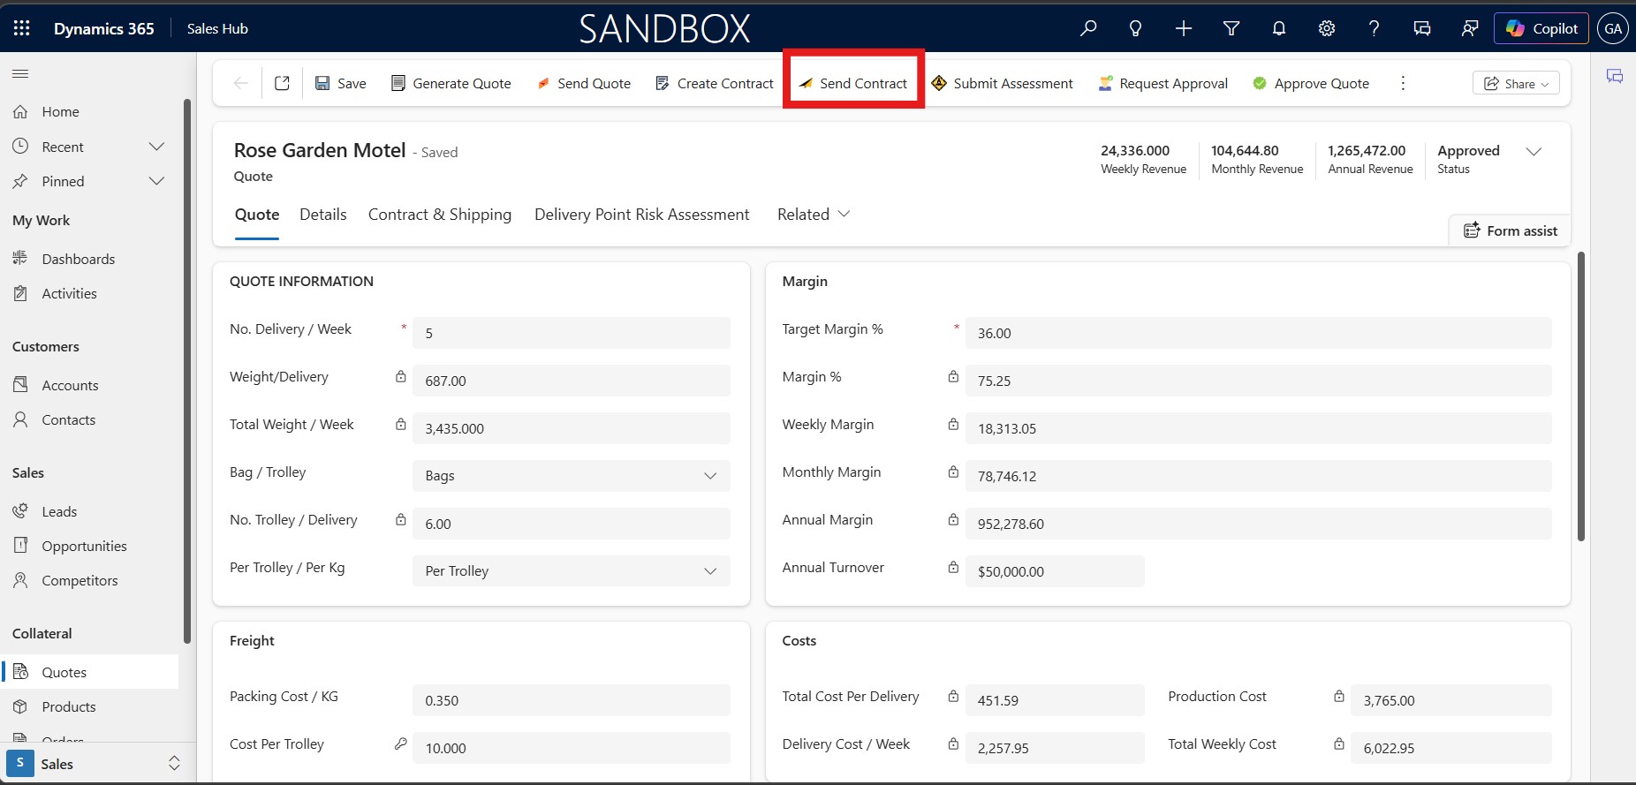Switch to the Contract & Shipping tab
Screen dimensions: 1636x785
[440, 215]
